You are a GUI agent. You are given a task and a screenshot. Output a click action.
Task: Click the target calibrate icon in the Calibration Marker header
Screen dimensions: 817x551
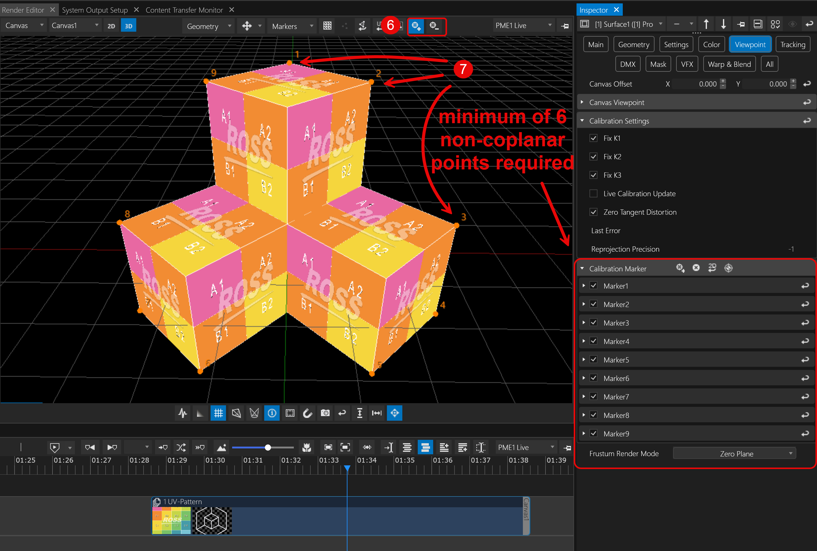coord(729,268)
